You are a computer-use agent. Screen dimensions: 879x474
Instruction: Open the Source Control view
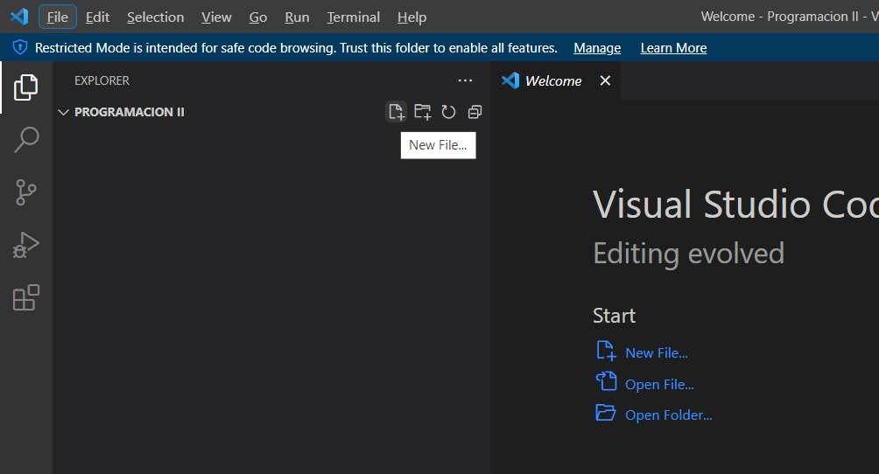pos(26,192)
